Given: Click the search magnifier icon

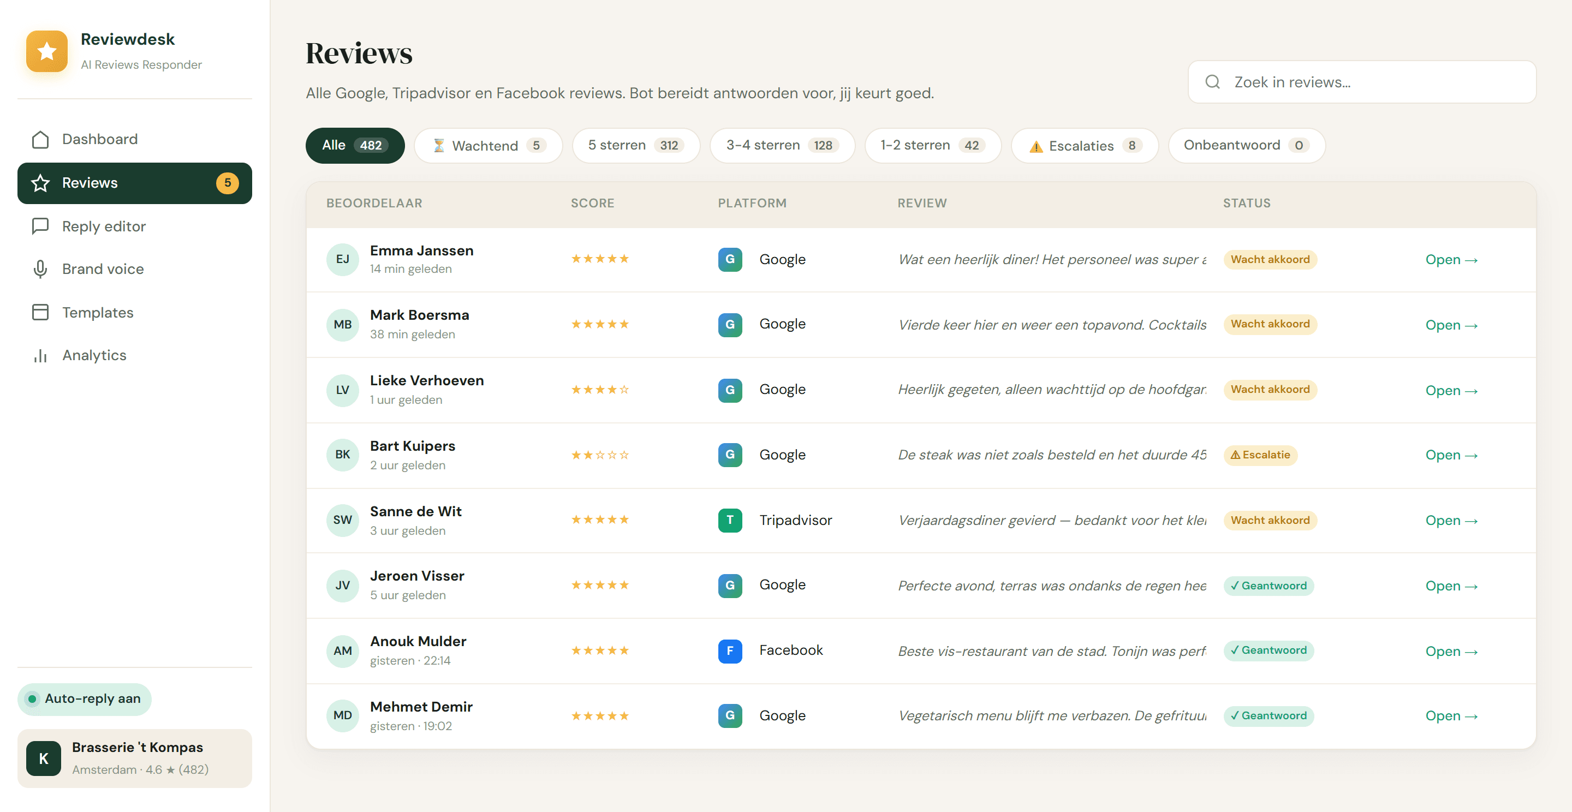Looking at the screenshot, I should point(1212,82).
